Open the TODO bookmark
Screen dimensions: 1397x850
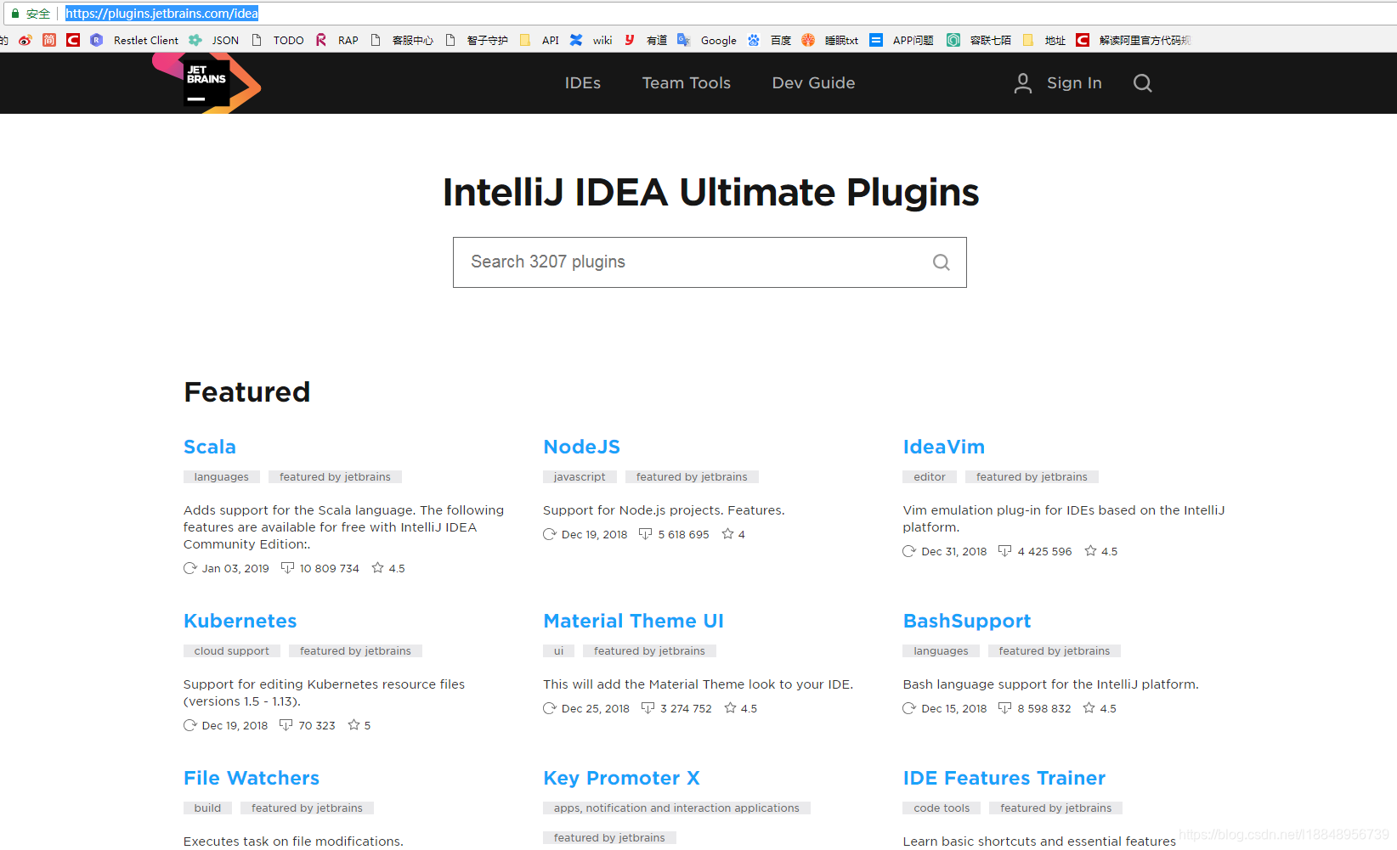(x=277, y=40)
